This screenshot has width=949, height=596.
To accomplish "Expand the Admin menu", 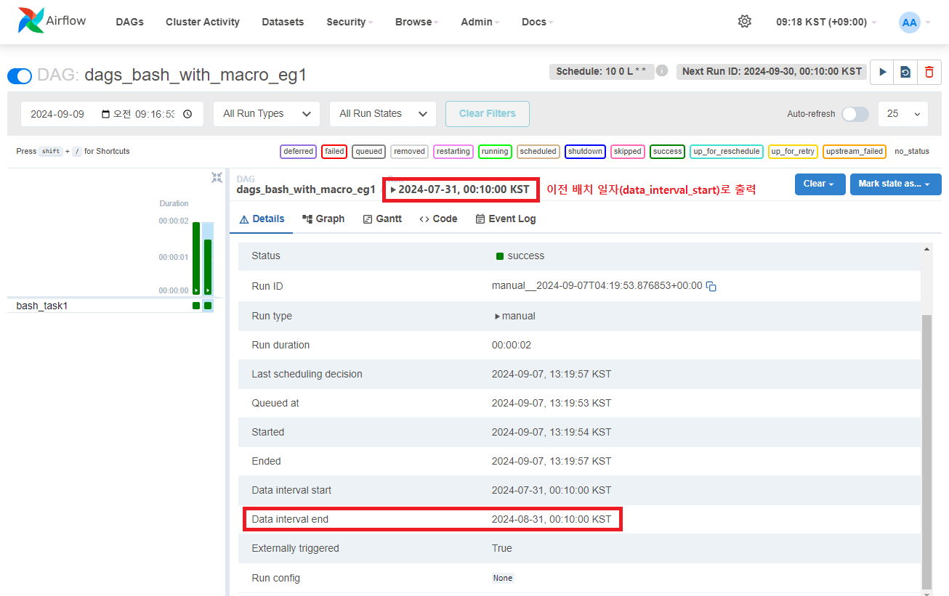I will point(480,22).
